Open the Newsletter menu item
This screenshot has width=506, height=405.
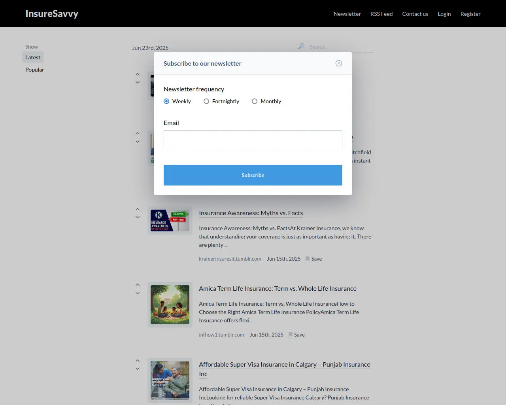pyautogui.click(x=347, y=14)
